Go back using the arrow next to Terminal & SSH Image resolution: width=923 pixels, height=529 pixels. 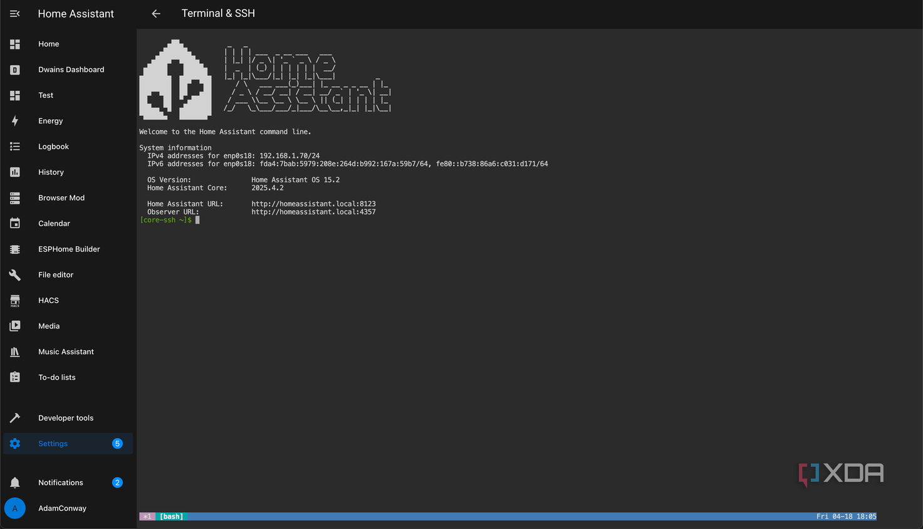pos(156,13)
